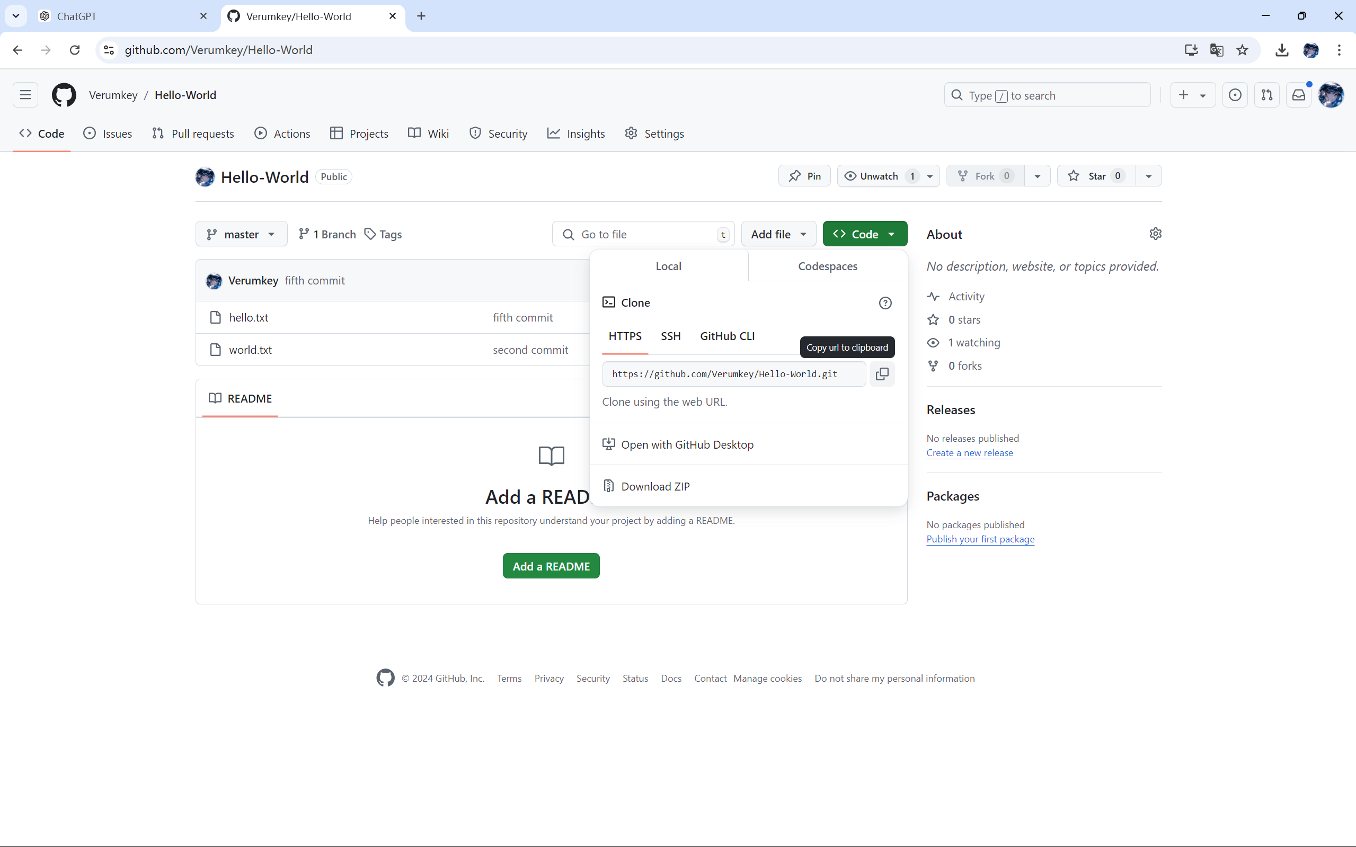
Task: Star the Hello-World repository
Action: pos(1096,176)
